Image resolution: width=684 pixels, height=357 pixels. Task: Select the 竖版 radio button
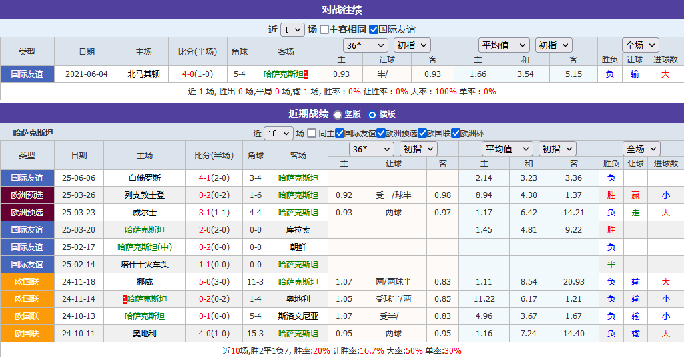pos(337,114)
